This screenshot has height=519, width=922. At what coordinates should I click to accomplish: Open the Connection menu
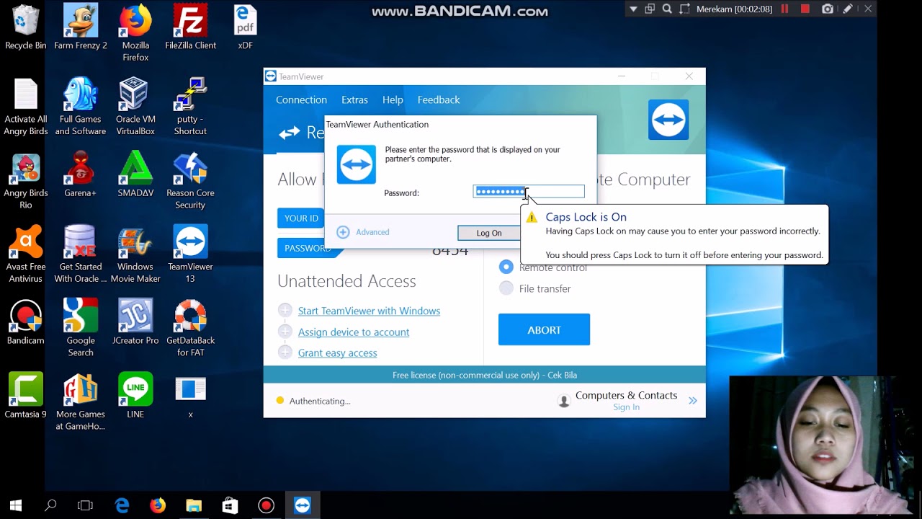[301, 99]
